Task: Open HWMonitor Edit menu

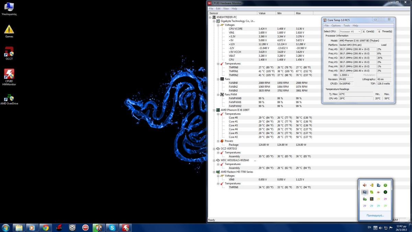Action: [x=218, y=9]
